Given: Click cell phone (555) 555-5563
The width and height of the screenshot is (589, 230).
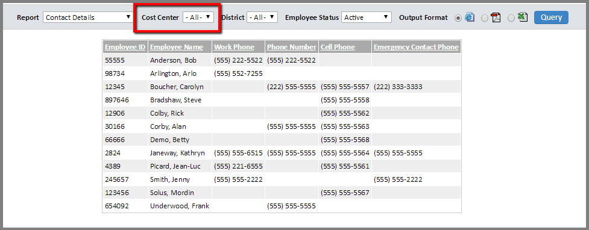Looking at the screenshot, I should 345,126.
